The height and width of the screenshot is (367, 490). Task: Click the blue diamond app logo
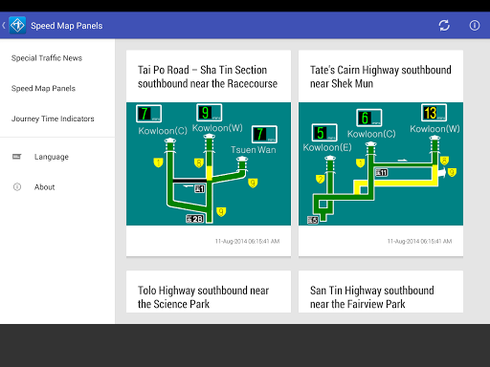coord(17,25)
